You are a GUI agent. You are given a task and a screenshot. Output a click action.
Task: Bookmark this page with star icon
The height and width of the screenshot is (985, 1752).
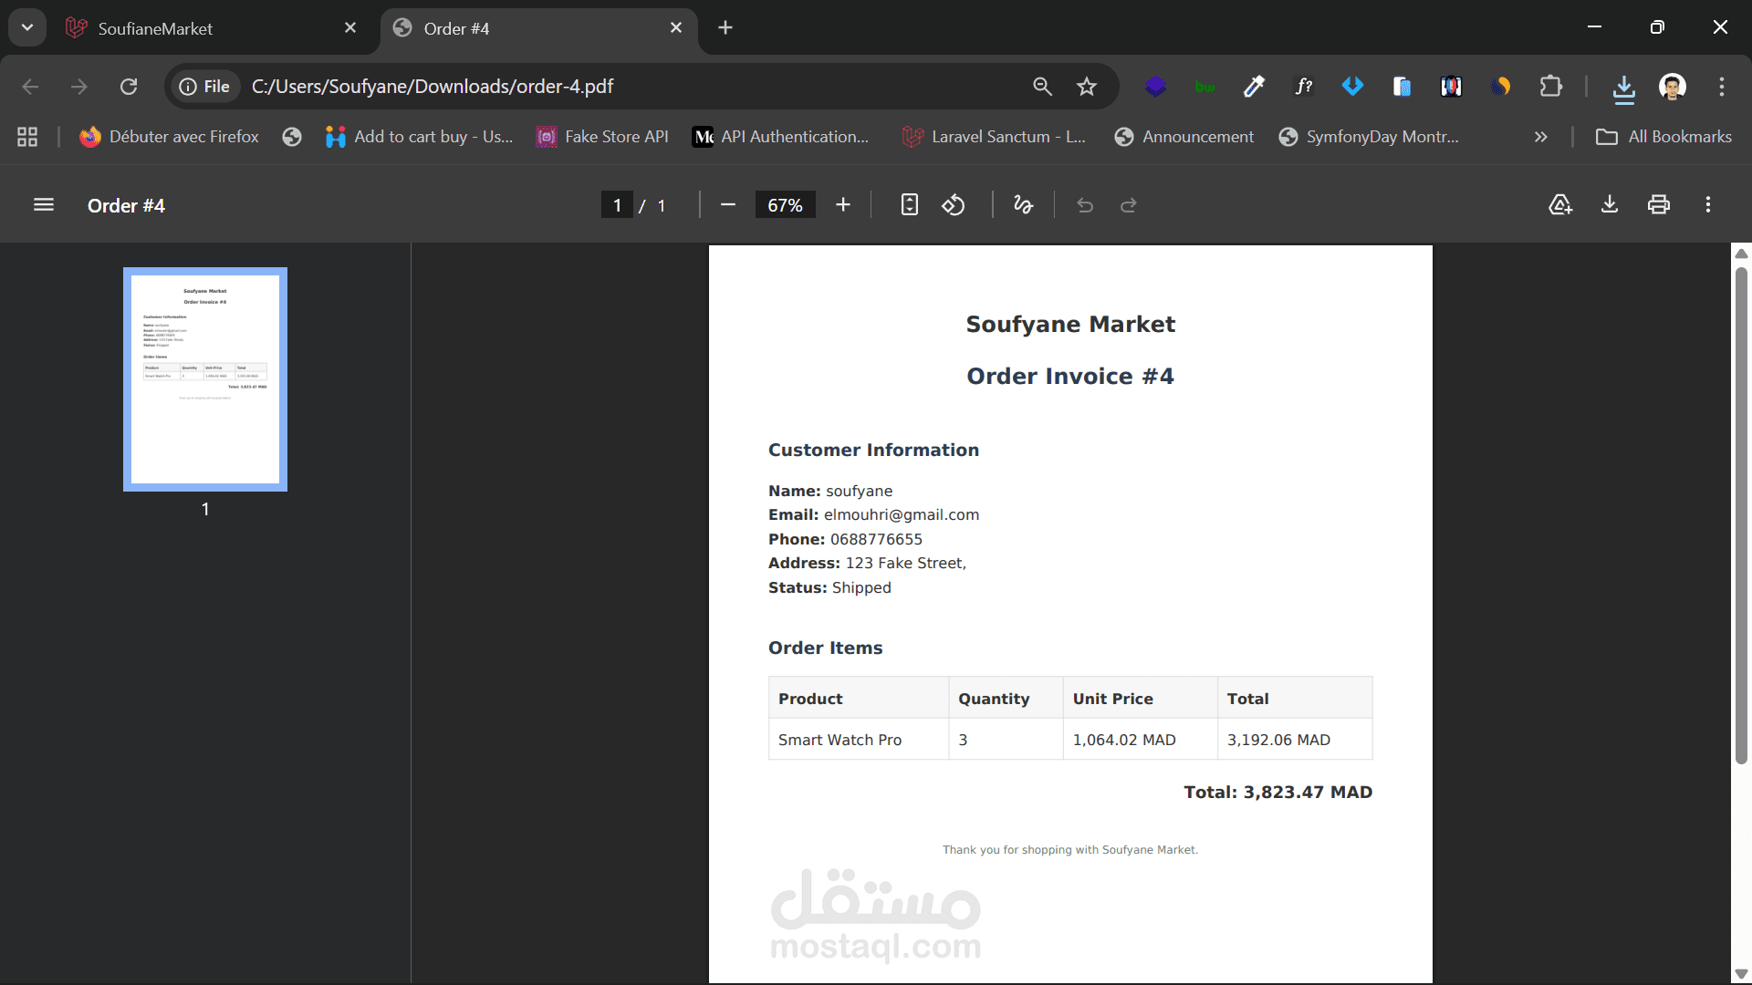pos(1086,87)
